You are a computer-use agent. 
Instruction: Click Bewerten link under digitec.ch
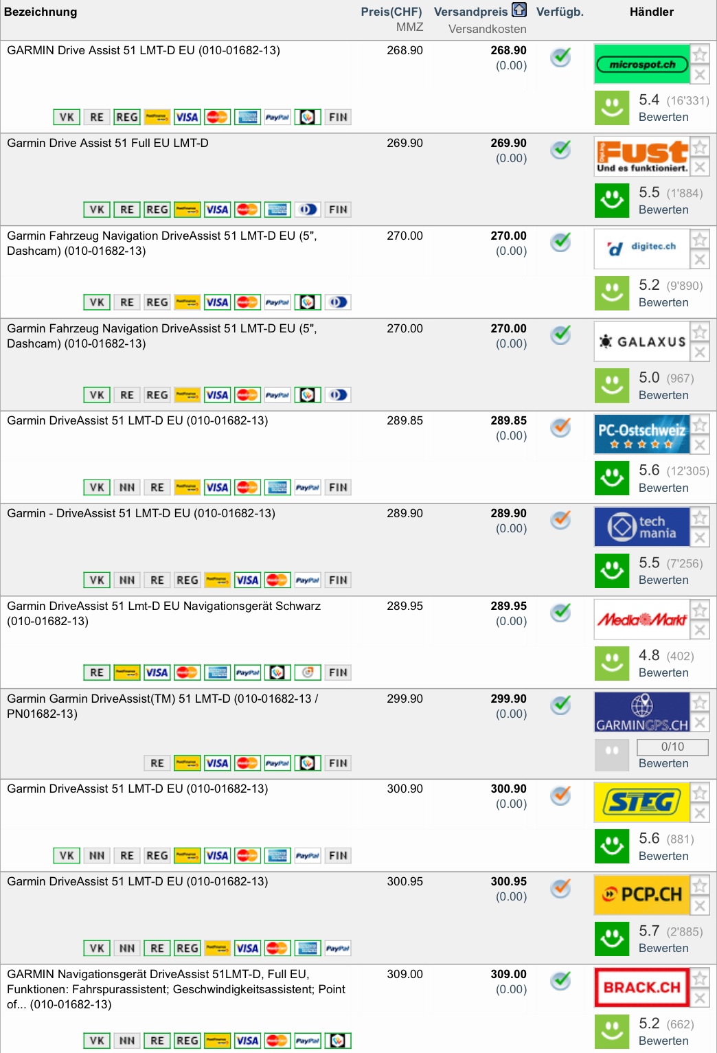(x=663, y=302)
